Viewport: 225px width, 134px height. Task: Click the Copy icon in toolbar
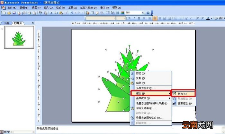tap(56, 13)
